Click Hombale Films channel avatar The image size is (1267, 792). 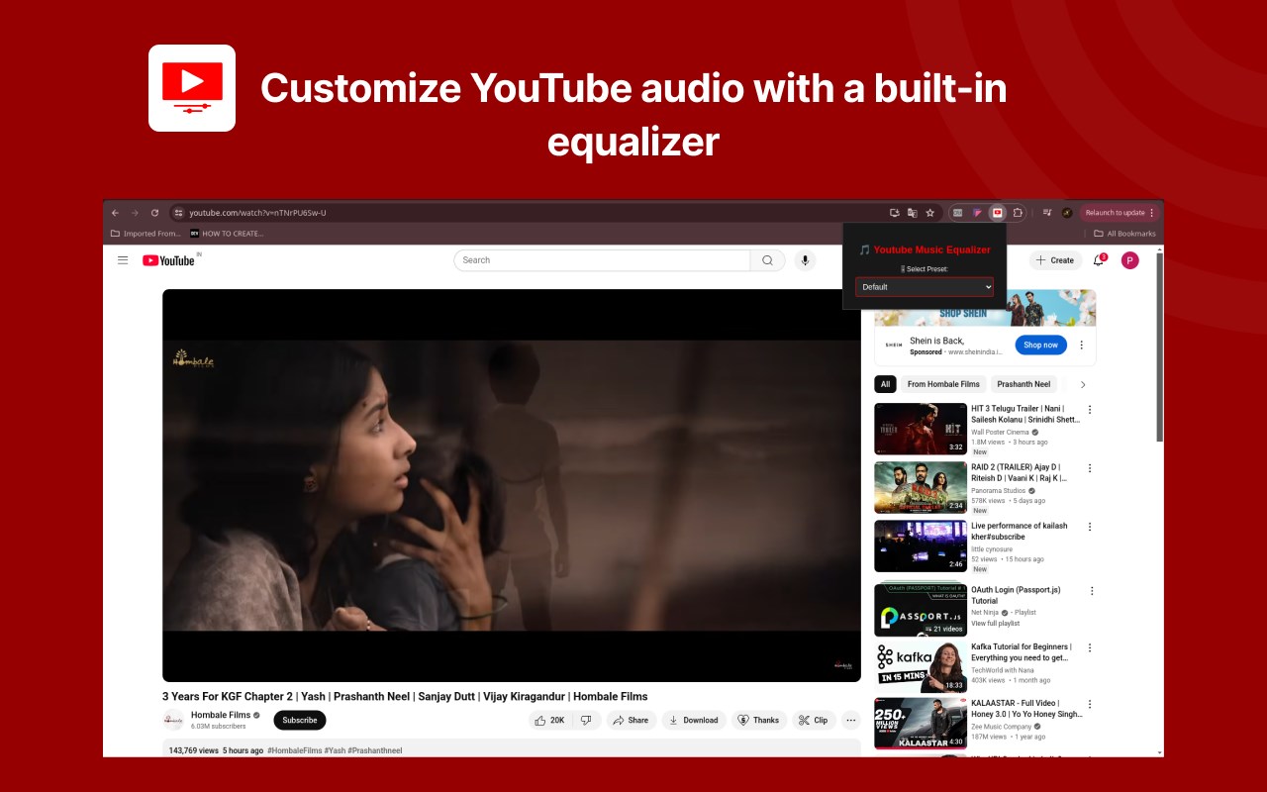pos(173,720)
